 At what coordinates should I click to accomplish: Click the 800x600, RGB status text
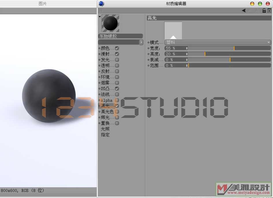point(22,191)
